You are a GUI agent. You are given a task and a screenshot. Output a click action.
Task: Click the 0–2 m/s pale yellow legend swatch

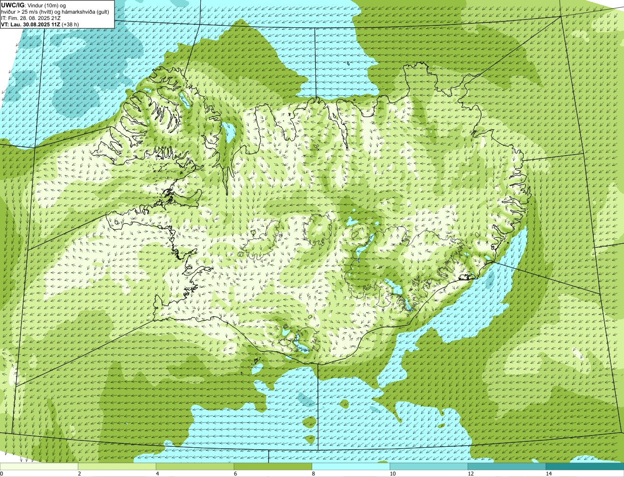coord(39,466)
